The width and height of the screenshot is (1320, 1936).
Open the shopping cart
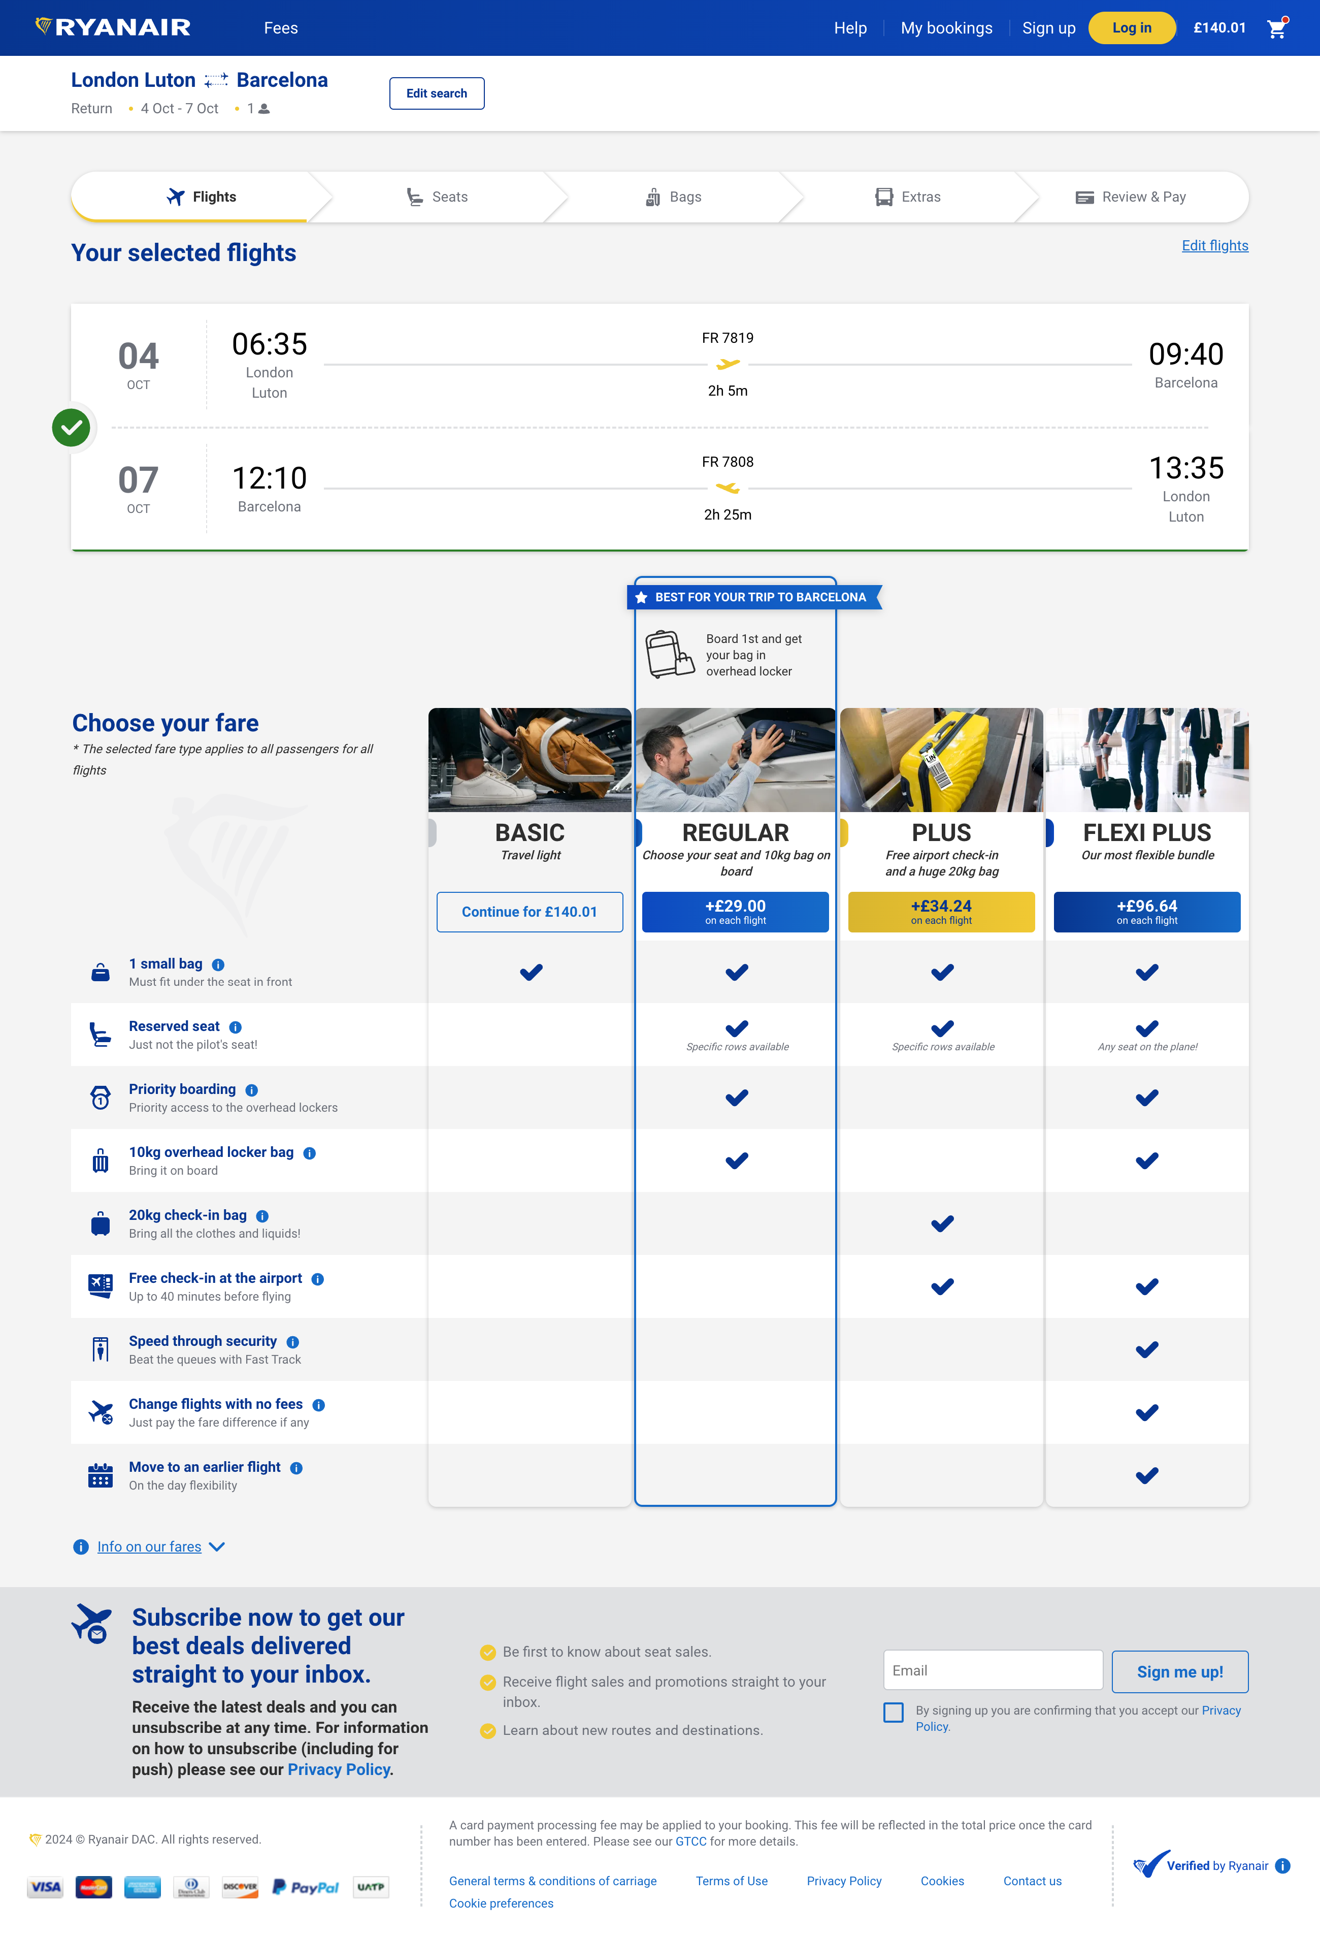point(1276,27)
